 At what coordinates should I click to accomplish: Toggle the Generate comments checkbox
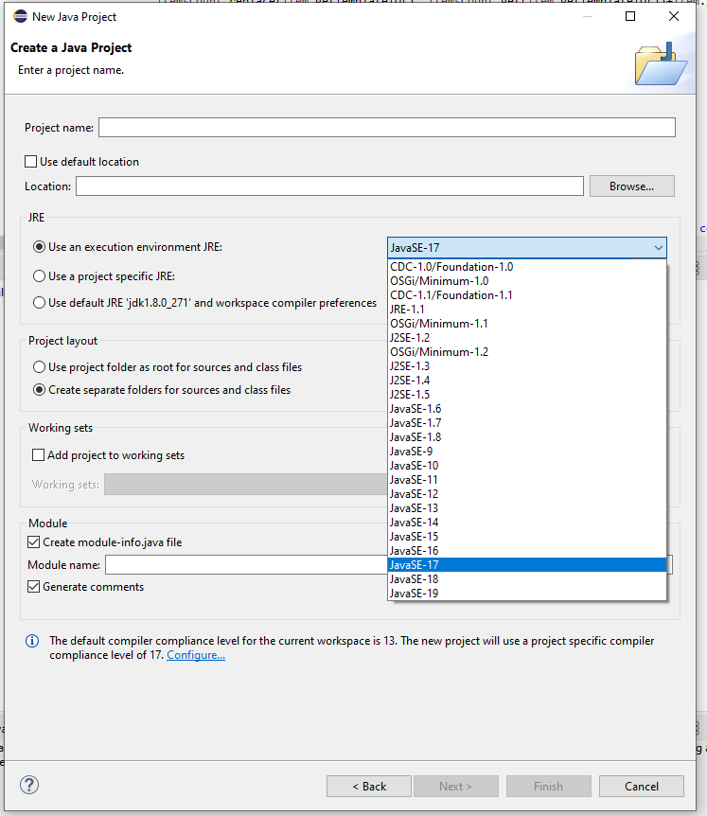pyautogui.click(x=35, y=587)
